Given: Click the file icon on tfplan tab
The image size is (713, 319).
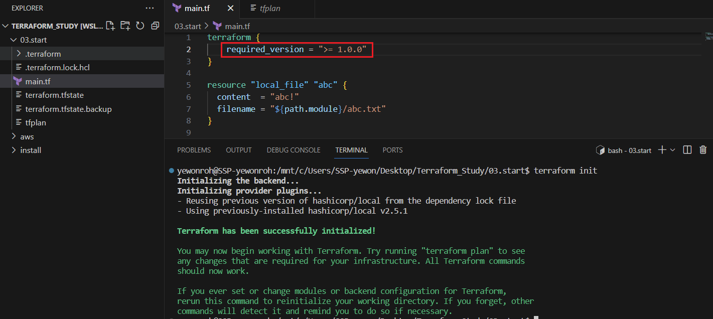Looking at the screenshot, I should coord(253,9).
